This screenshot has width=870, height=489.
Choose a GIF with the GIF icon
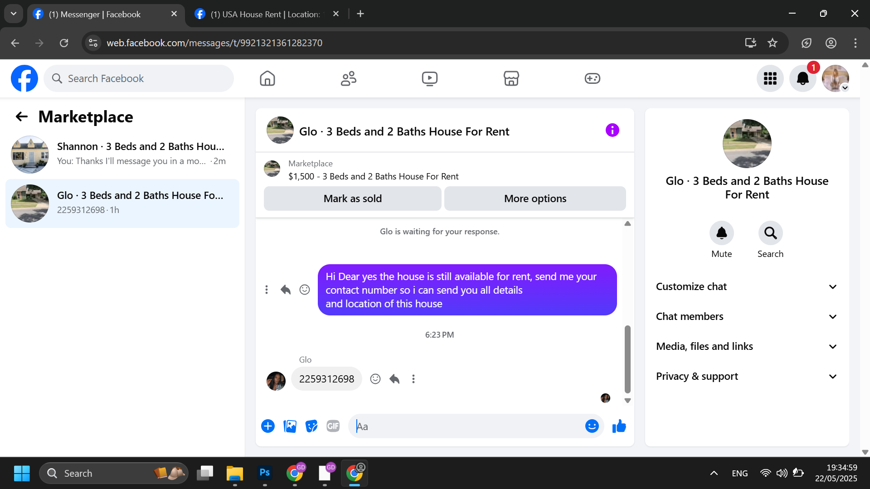pyautogui.click(x=333, y=426)
